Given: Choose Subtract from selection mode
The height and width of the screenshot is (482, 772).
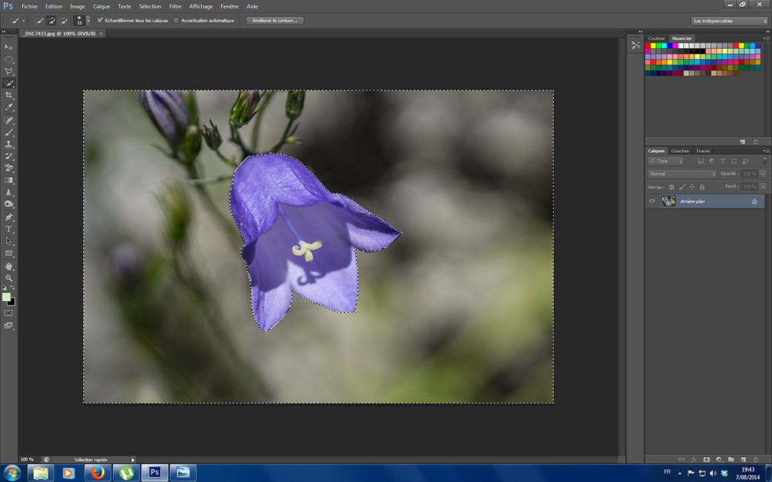Looking at the screenshot, I should pyautogui.click(x=63, y=20).
